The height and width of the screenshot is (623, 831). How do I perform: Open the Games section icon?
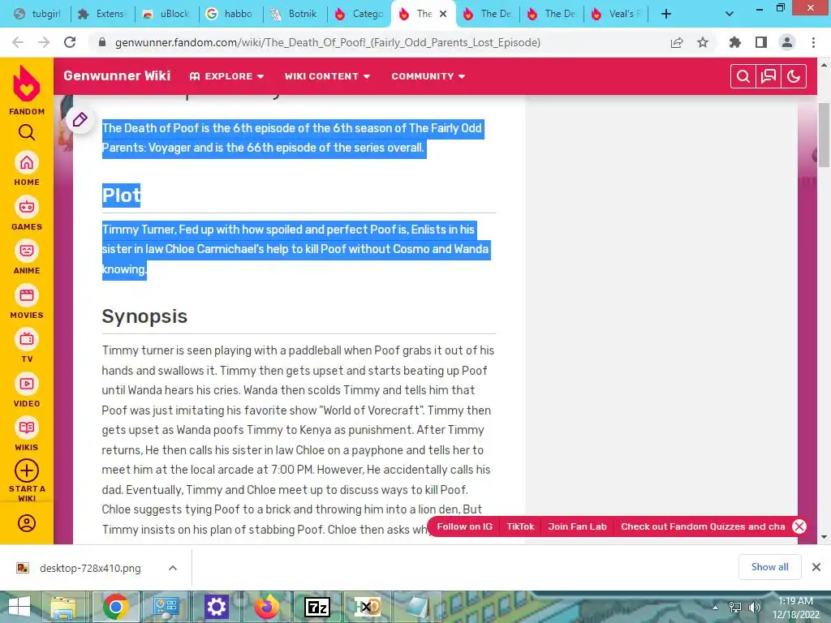point(27,207)
